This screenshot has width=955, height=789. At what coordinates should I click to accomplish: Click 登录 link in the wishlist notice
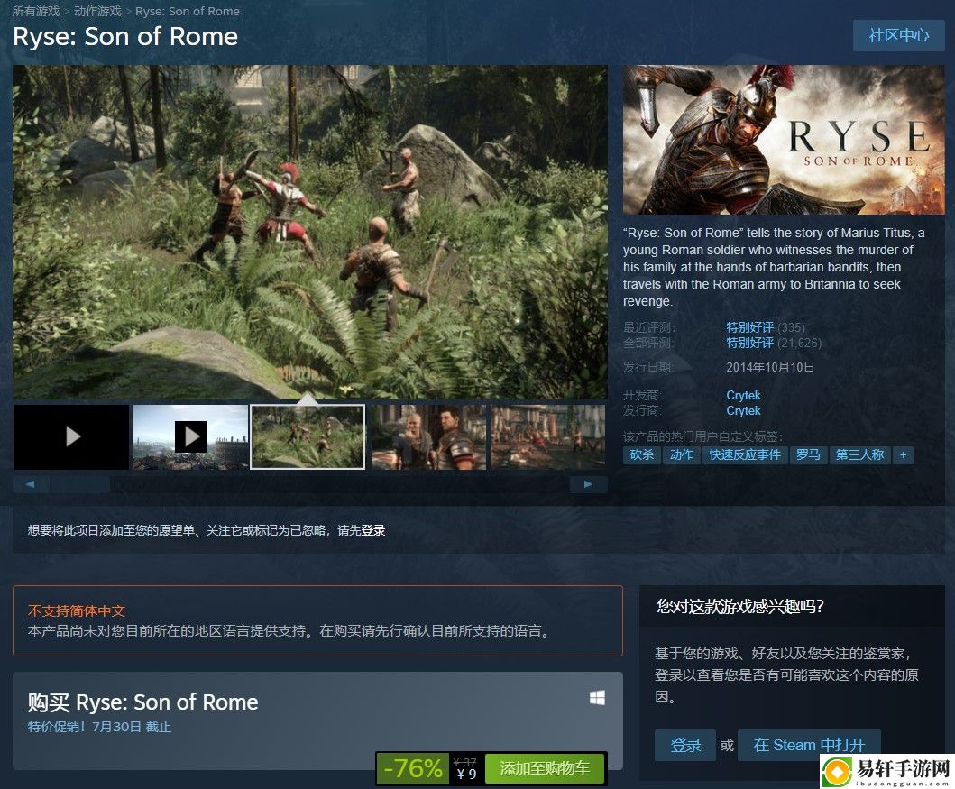373,530
